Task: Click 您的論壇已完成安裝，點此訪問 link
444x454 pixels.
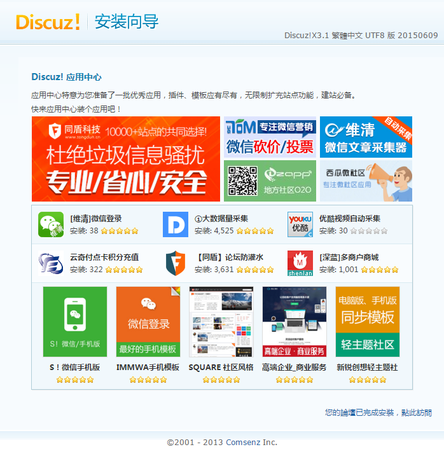Action: coord(378,413)
